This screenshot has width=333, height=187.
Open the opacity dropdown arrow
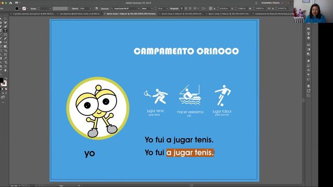[90, 8]
